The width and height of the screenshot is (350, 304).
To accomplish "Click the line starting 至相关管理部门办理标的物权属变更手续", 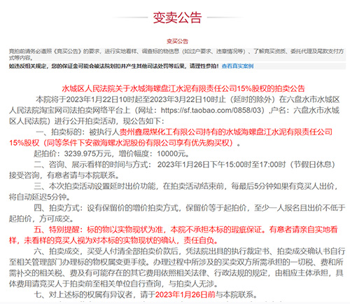I will point(176,262).
